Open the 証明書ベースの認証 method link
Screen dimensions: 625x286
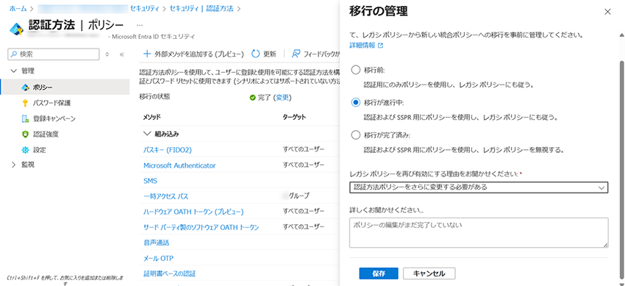coord(169,274)
